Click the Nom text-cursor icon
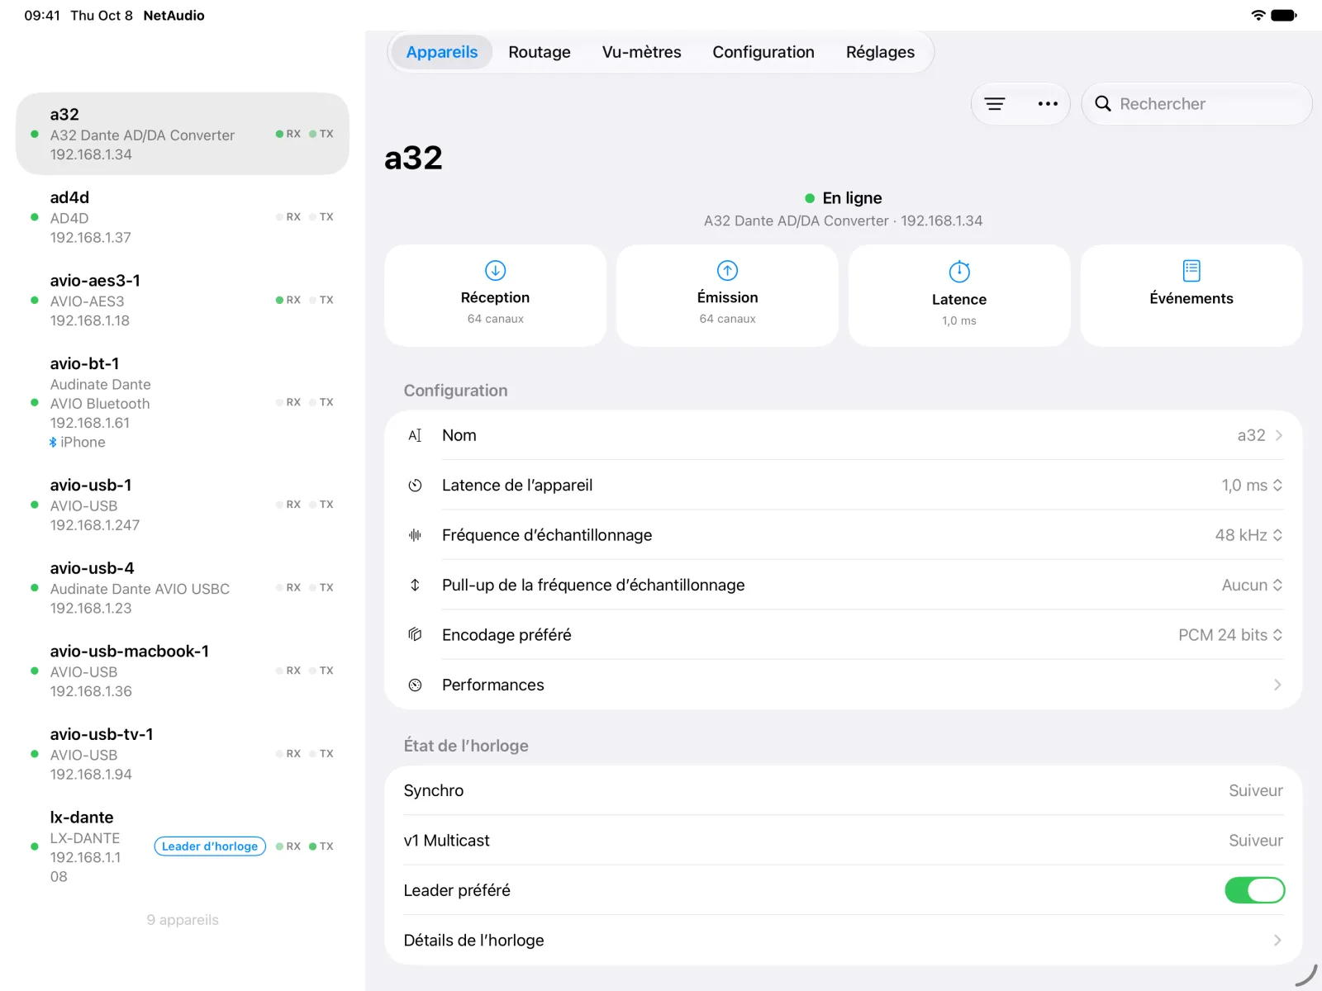1322x991 pixels. (415, 435)
